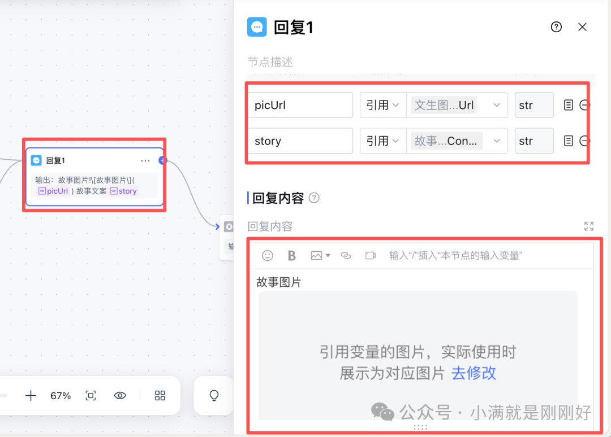This screenshot has width=611, height=437.
Task: Remove the picUrl variable with minus icon
Action: pos(584,105)
